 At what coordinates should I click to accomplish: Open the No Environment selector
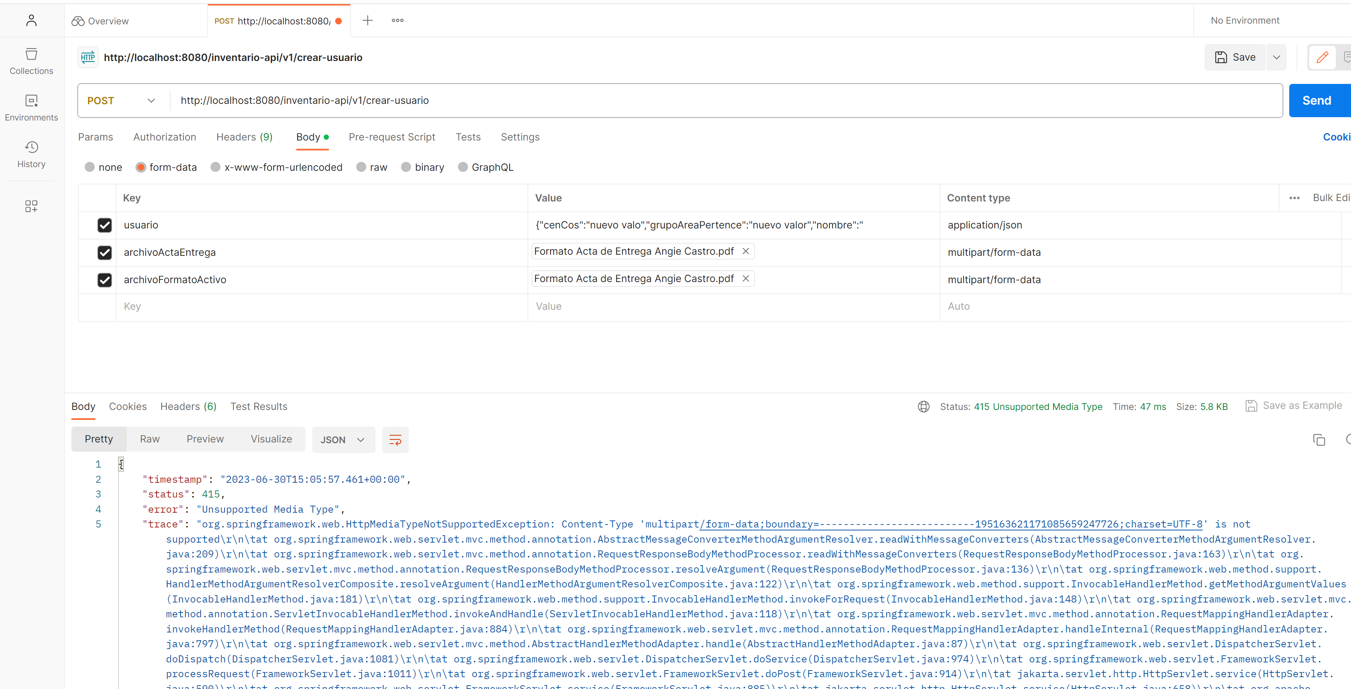pyautogui.click(x=1245, y=20)
